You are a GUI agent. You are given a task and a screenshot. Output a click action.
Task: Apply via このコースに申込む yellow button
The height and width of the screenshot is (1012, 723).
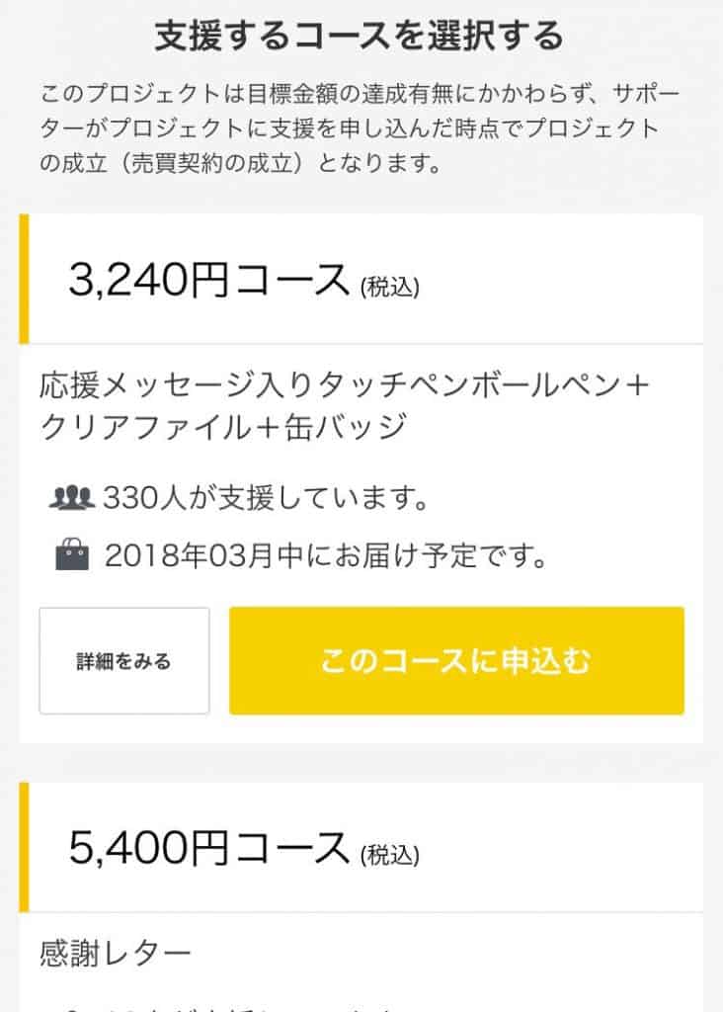[x=456, y=660]
